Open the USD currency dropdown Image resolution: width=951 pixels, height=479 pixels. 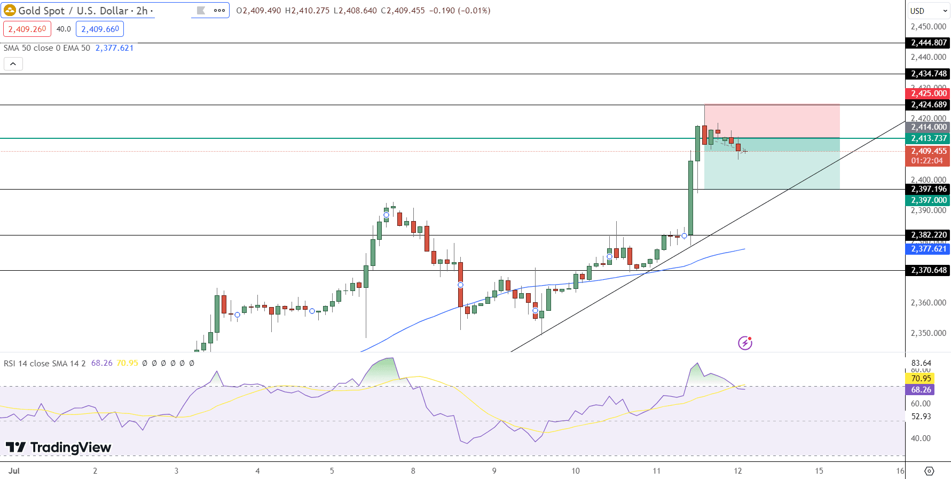(929, 11)
